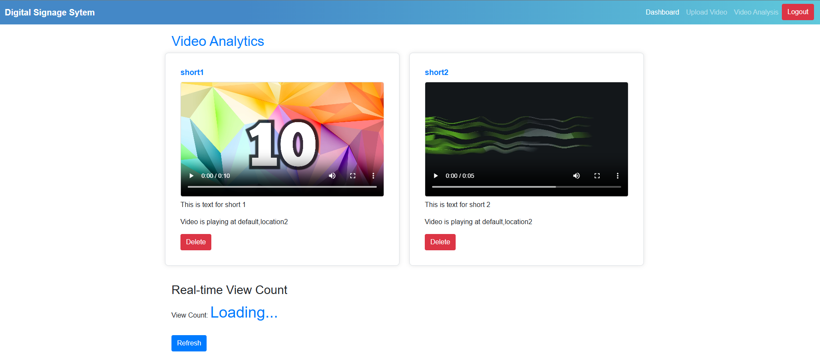This screenshot has height=354, width=820.
Task: Seek on short2 video progress bar
Action: tap(526, 187)
